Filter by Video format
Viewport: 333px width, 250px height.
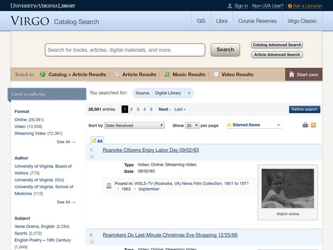[x=20, y=127]
